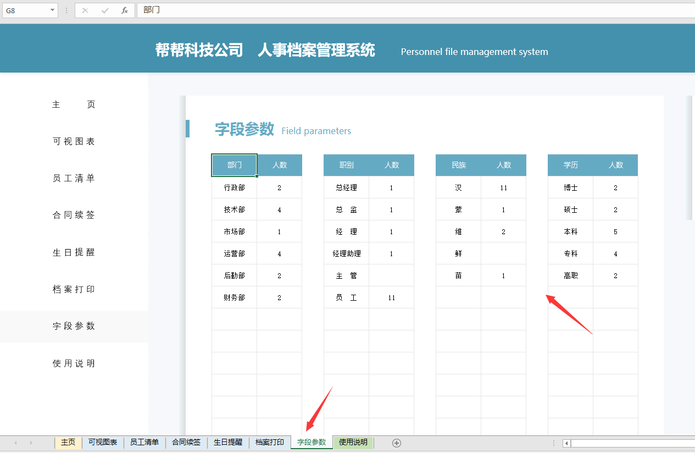Click previous sheet navigation arrow

(x=15, y=443)
